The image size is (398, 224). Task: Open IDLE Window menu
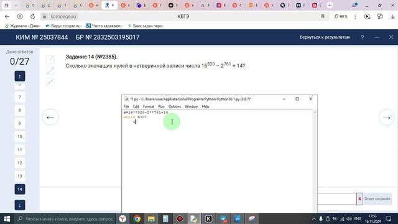(x=191, y=106)
